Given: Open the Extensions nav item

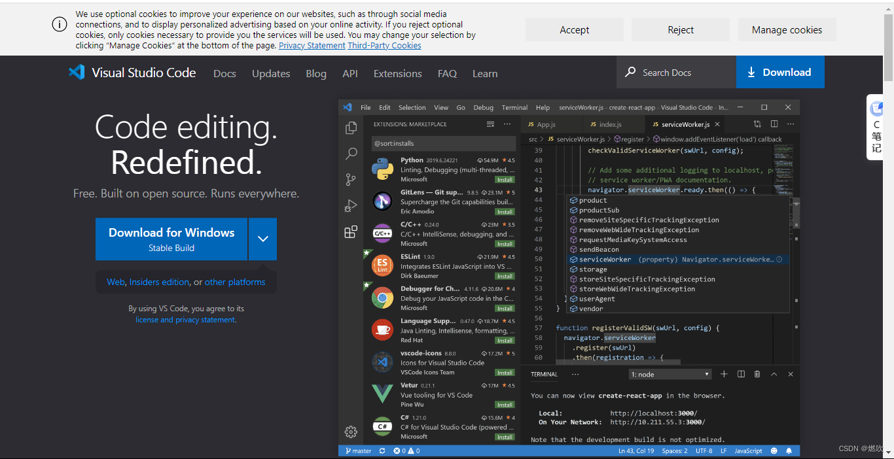Looking at the screenshot, I should click(x=398, y=73).
